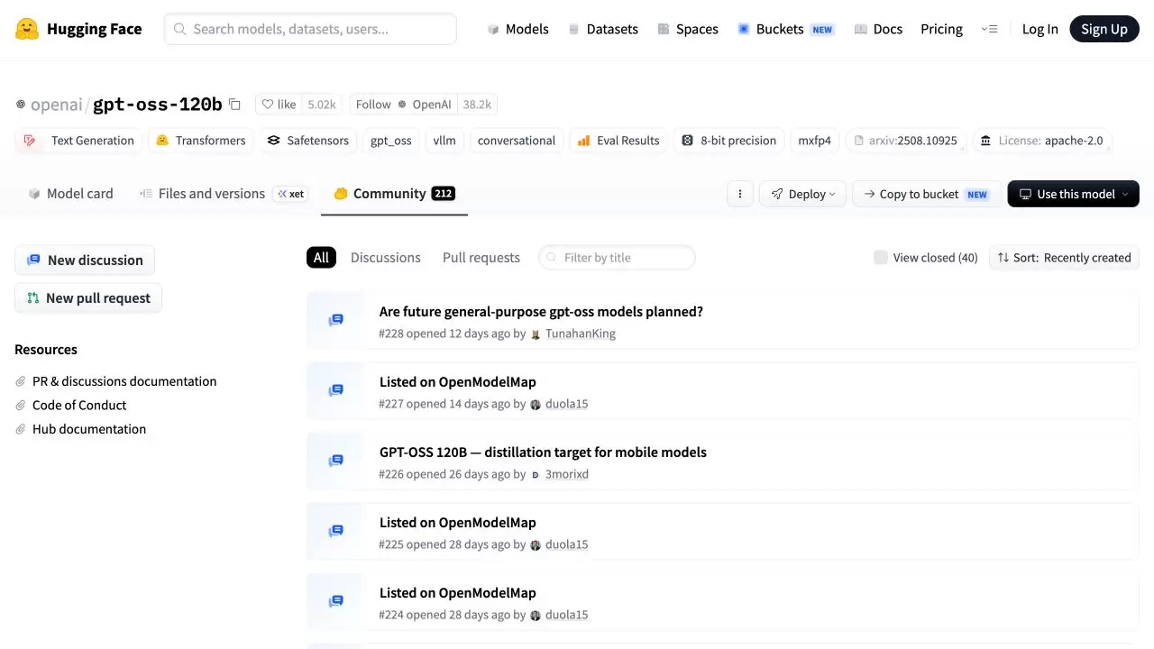The width and height of the screenshot is (1154, 649).
Task: Expand the Deploy dropdown
Action: click(802, 194)
